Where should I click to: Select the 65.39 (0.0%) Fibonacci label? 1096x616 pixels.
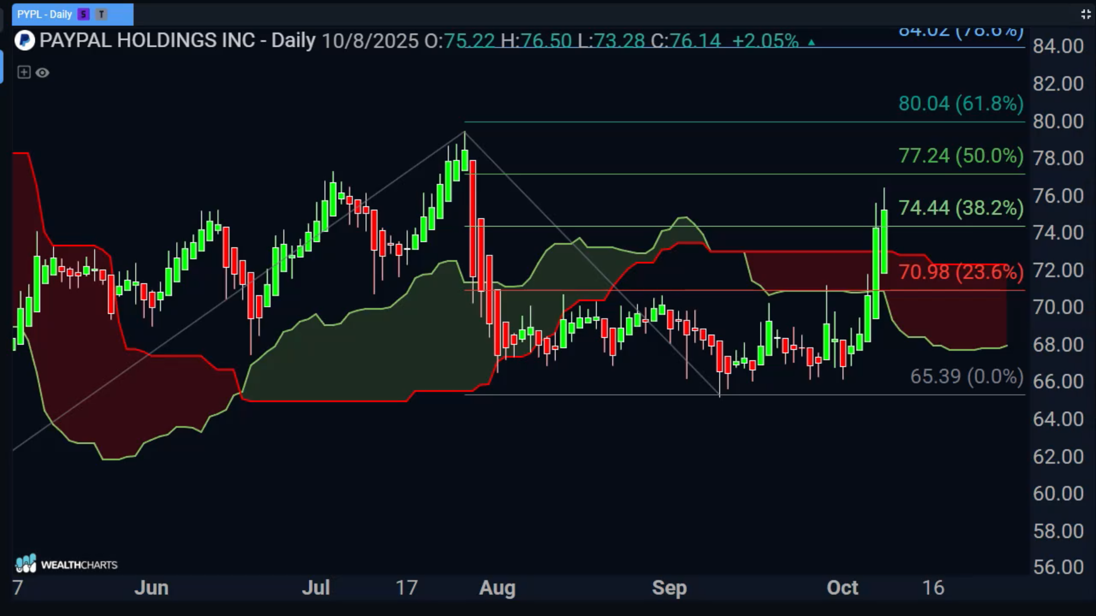click(x=966, y=376)
